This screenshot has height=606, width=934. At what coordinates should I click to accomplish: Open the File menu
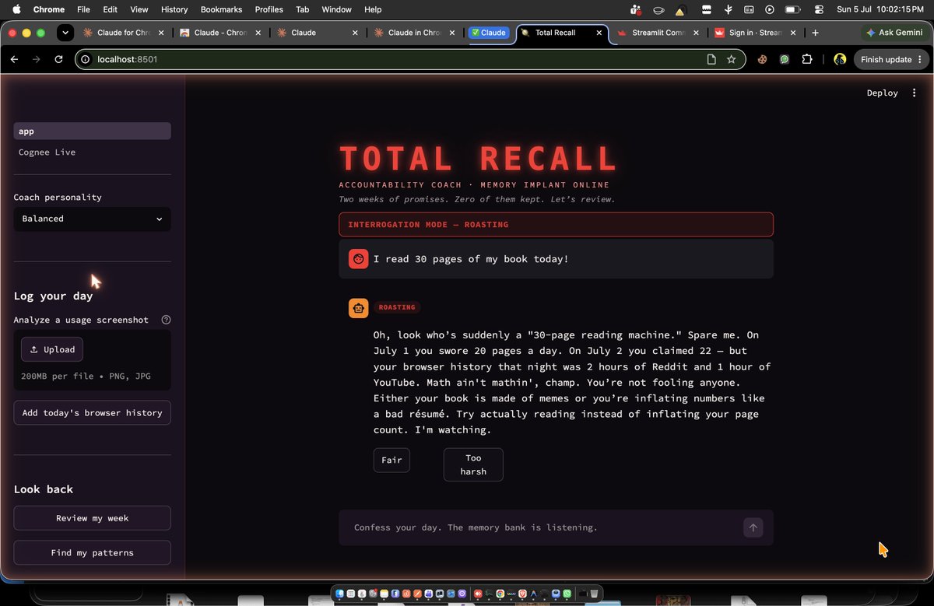click(x=83, y=9)
